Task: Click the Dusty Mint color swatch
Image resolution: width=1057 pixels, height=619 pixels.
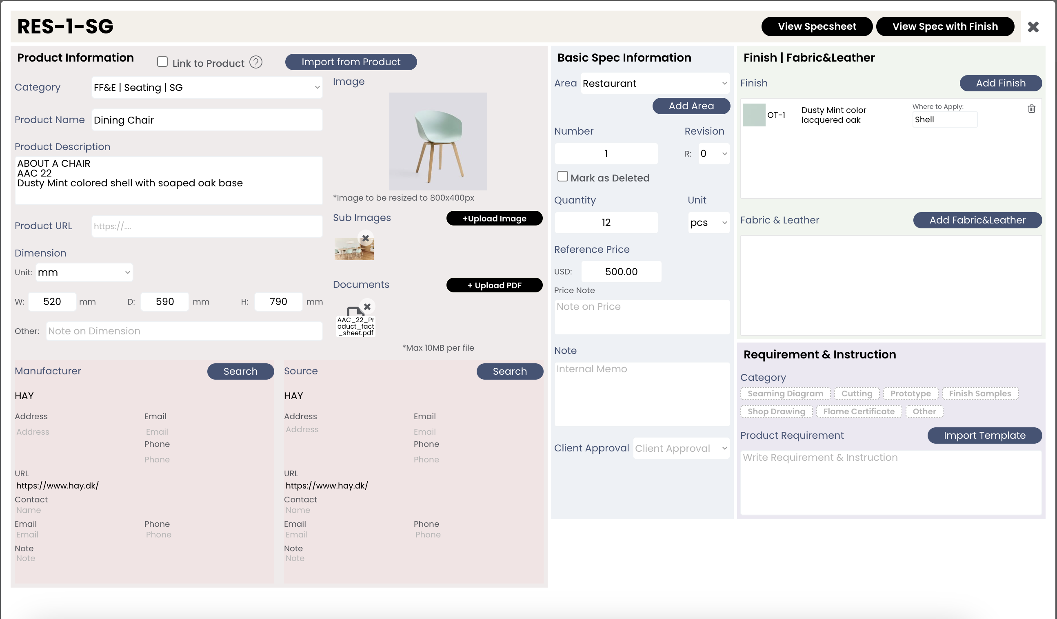Action: point(753,115)
